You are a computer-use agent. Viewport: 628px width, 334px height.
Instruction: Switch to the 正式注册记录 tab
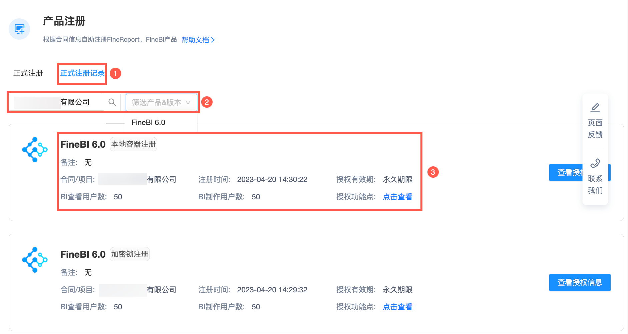[x=82, y=73]
